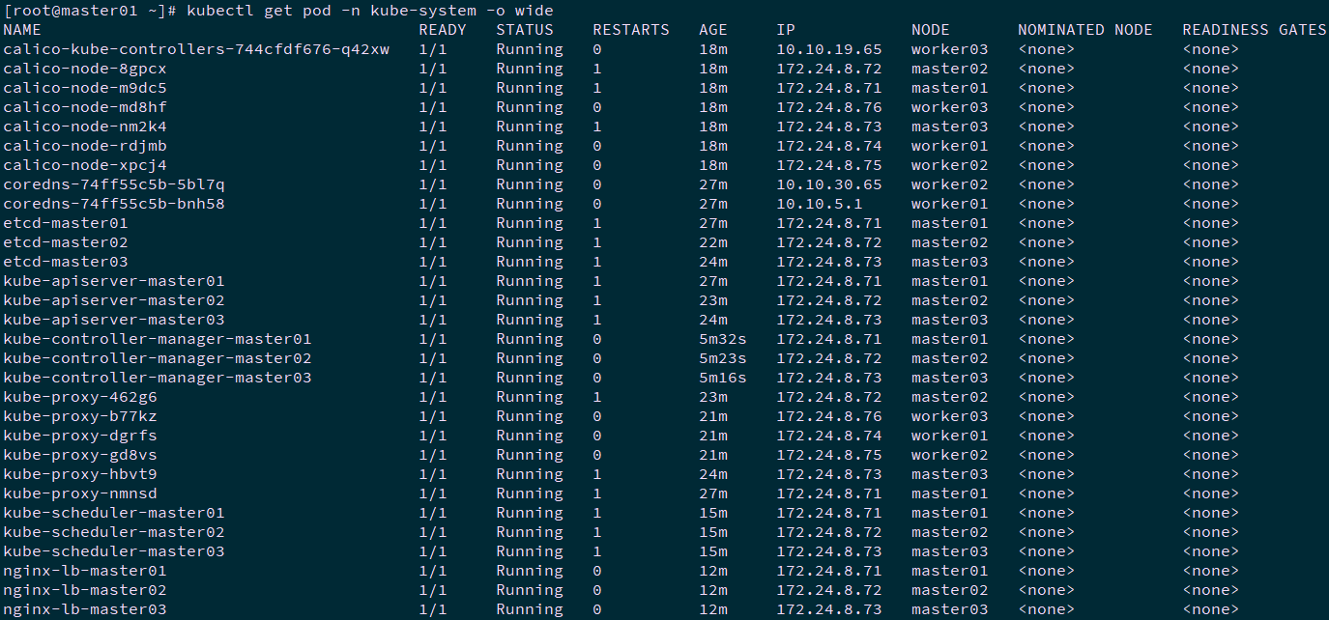
Task: Click the kube-controller-manager-master03 pod name
Action: point(157,378)
